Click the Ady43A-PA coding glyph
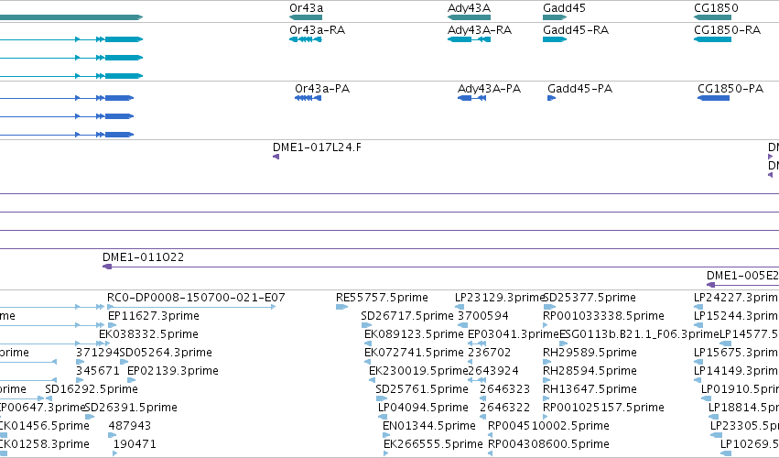Screen dimensions: 779x458 pos(471,98)
